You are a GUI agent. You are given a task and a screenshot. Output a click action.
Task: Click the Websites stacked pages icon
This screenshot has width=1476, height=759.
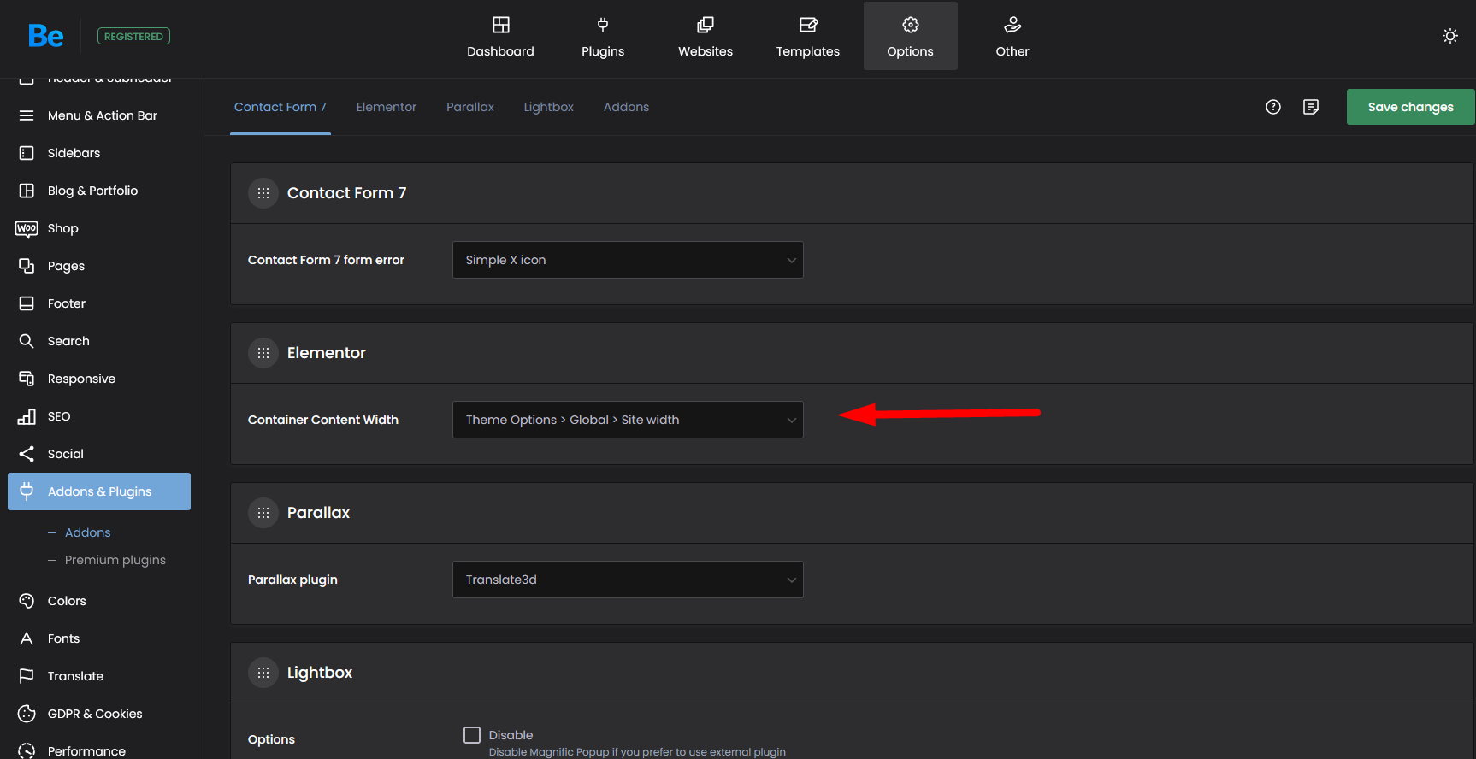(706, 25)
